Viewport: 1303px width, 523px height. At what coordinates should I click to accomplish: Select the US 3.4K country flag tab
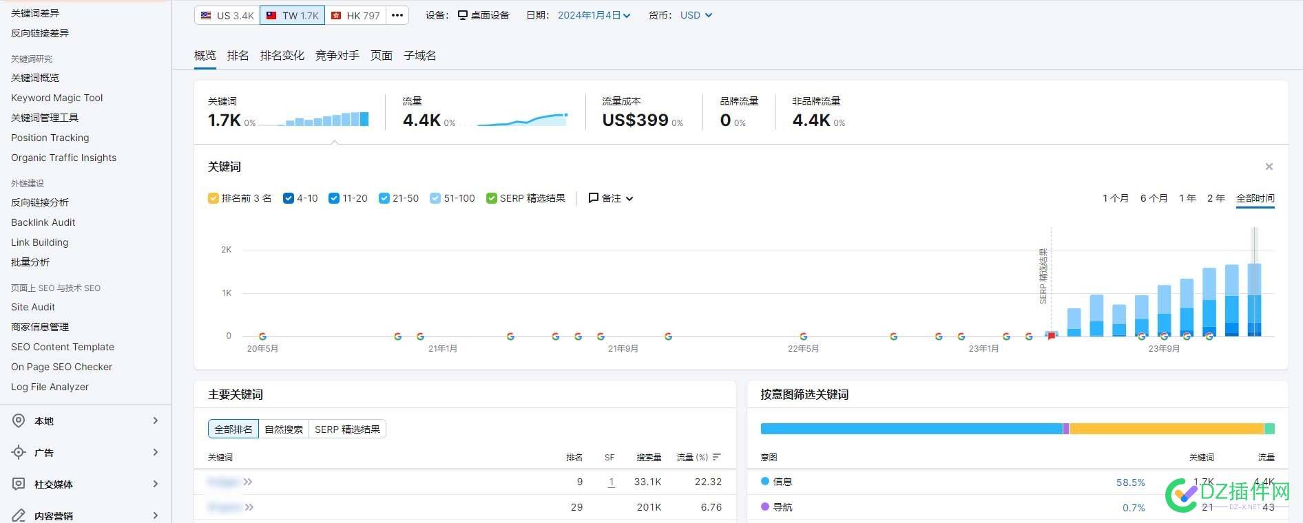pyautogui.click(x=227, y=15)
